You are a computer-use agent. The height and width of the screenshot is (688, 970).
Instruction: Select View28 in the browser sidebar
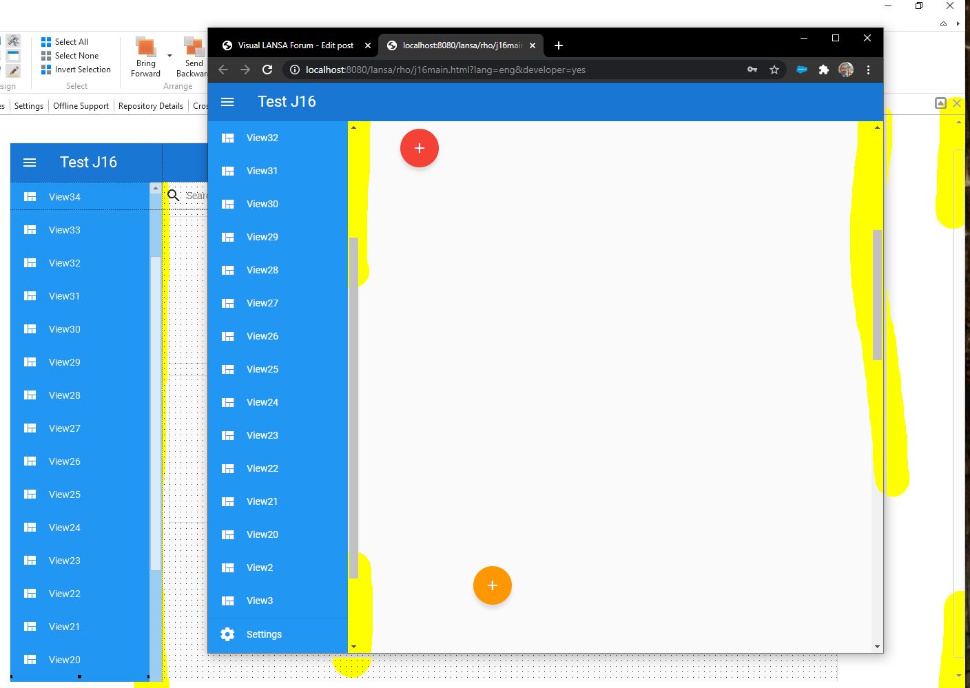tap(262, 270)
